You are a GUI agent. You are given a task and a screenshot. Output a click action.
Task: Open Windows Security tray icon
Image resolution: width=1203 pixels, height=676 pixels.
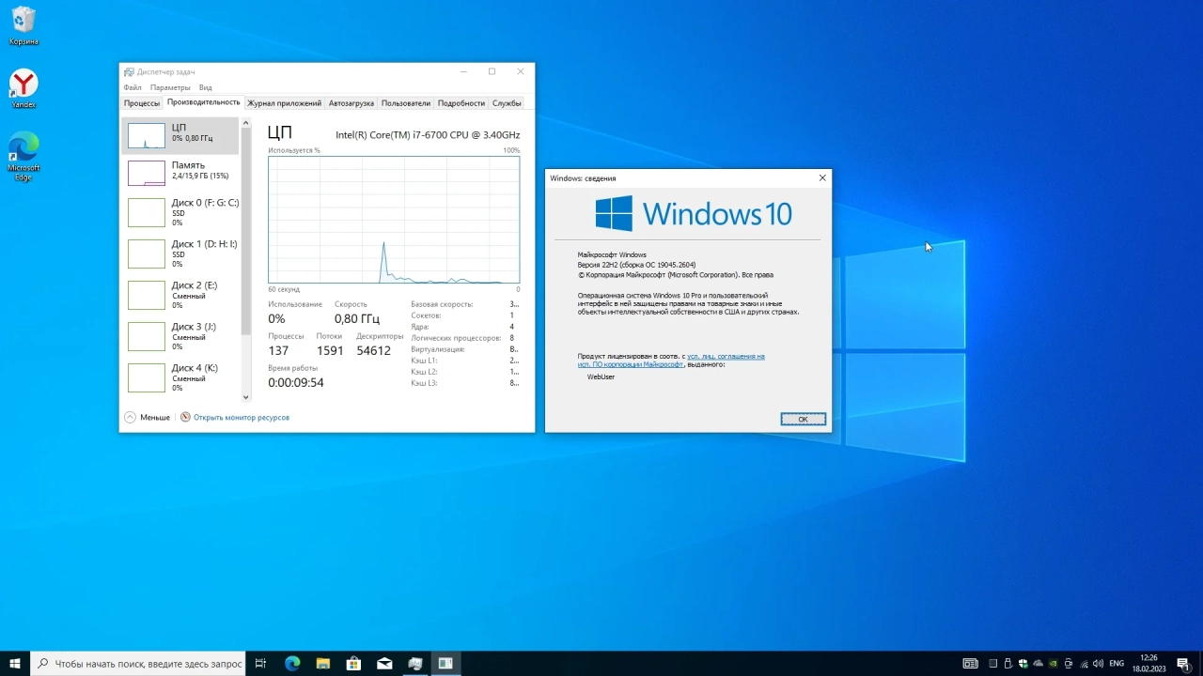click(x=1023, y=664)
